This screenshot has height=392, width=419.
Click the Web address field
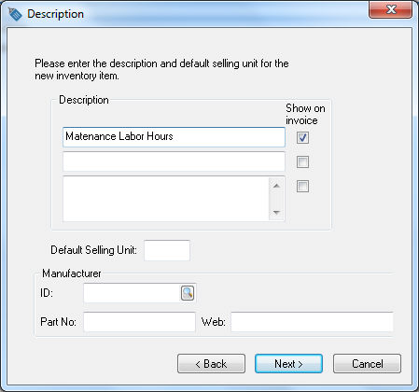(x=312, y=322)
